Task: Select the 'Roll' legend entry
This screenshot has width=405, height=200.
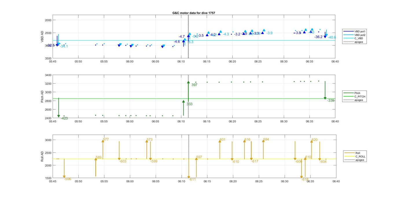Action: click(x=358, y=153)
